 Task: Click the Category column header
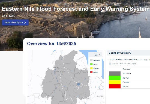[126, 69]
